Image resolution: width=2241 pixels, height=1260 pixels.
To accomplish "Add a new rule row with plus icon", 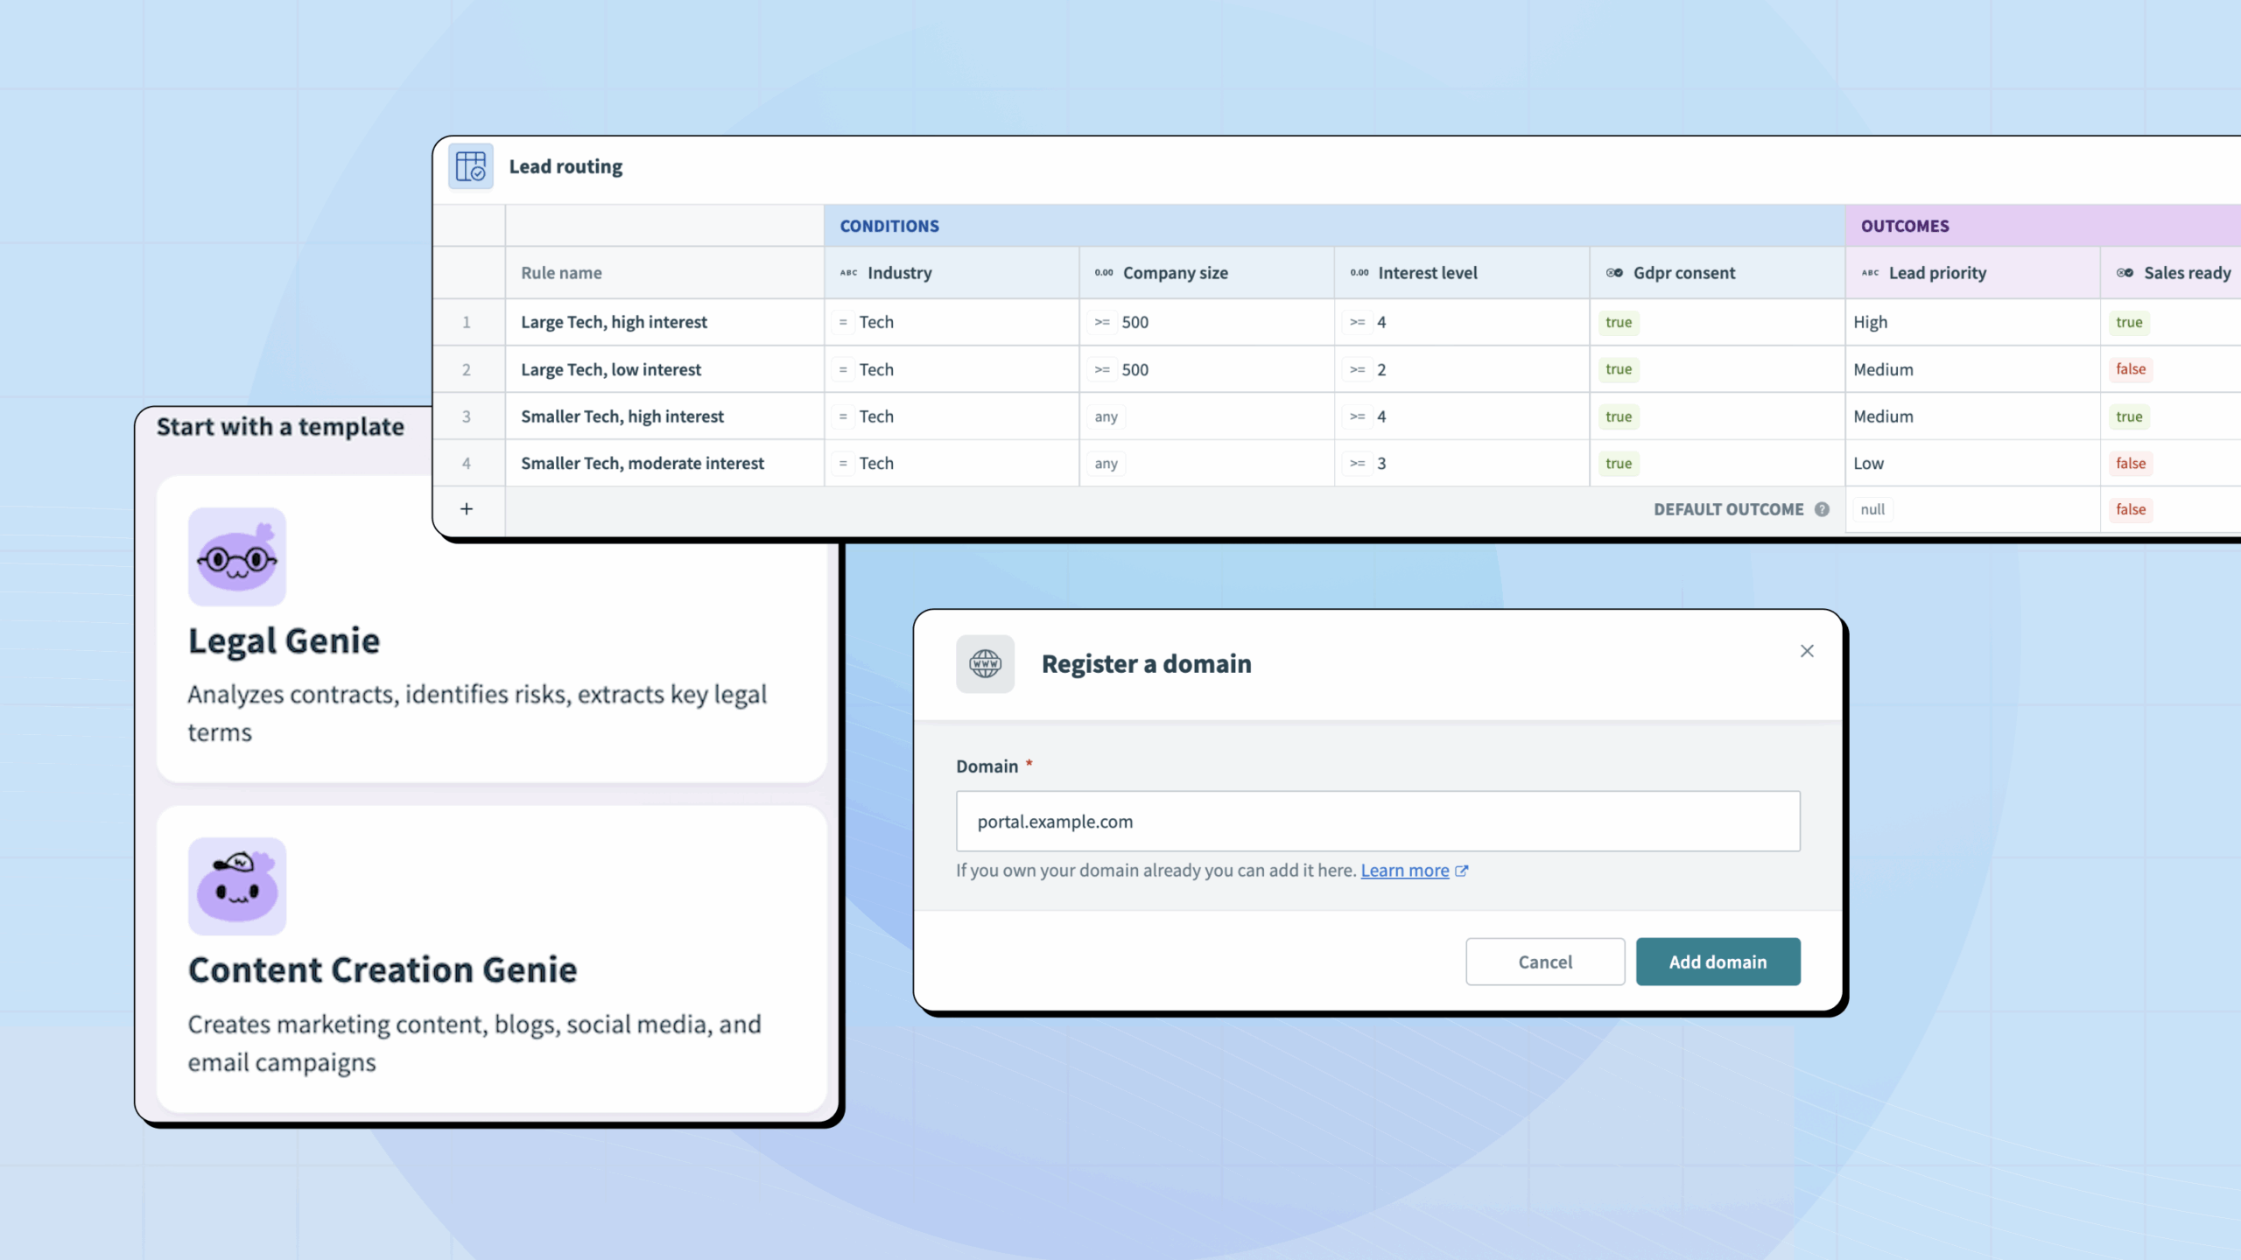I will pos(467,509).
